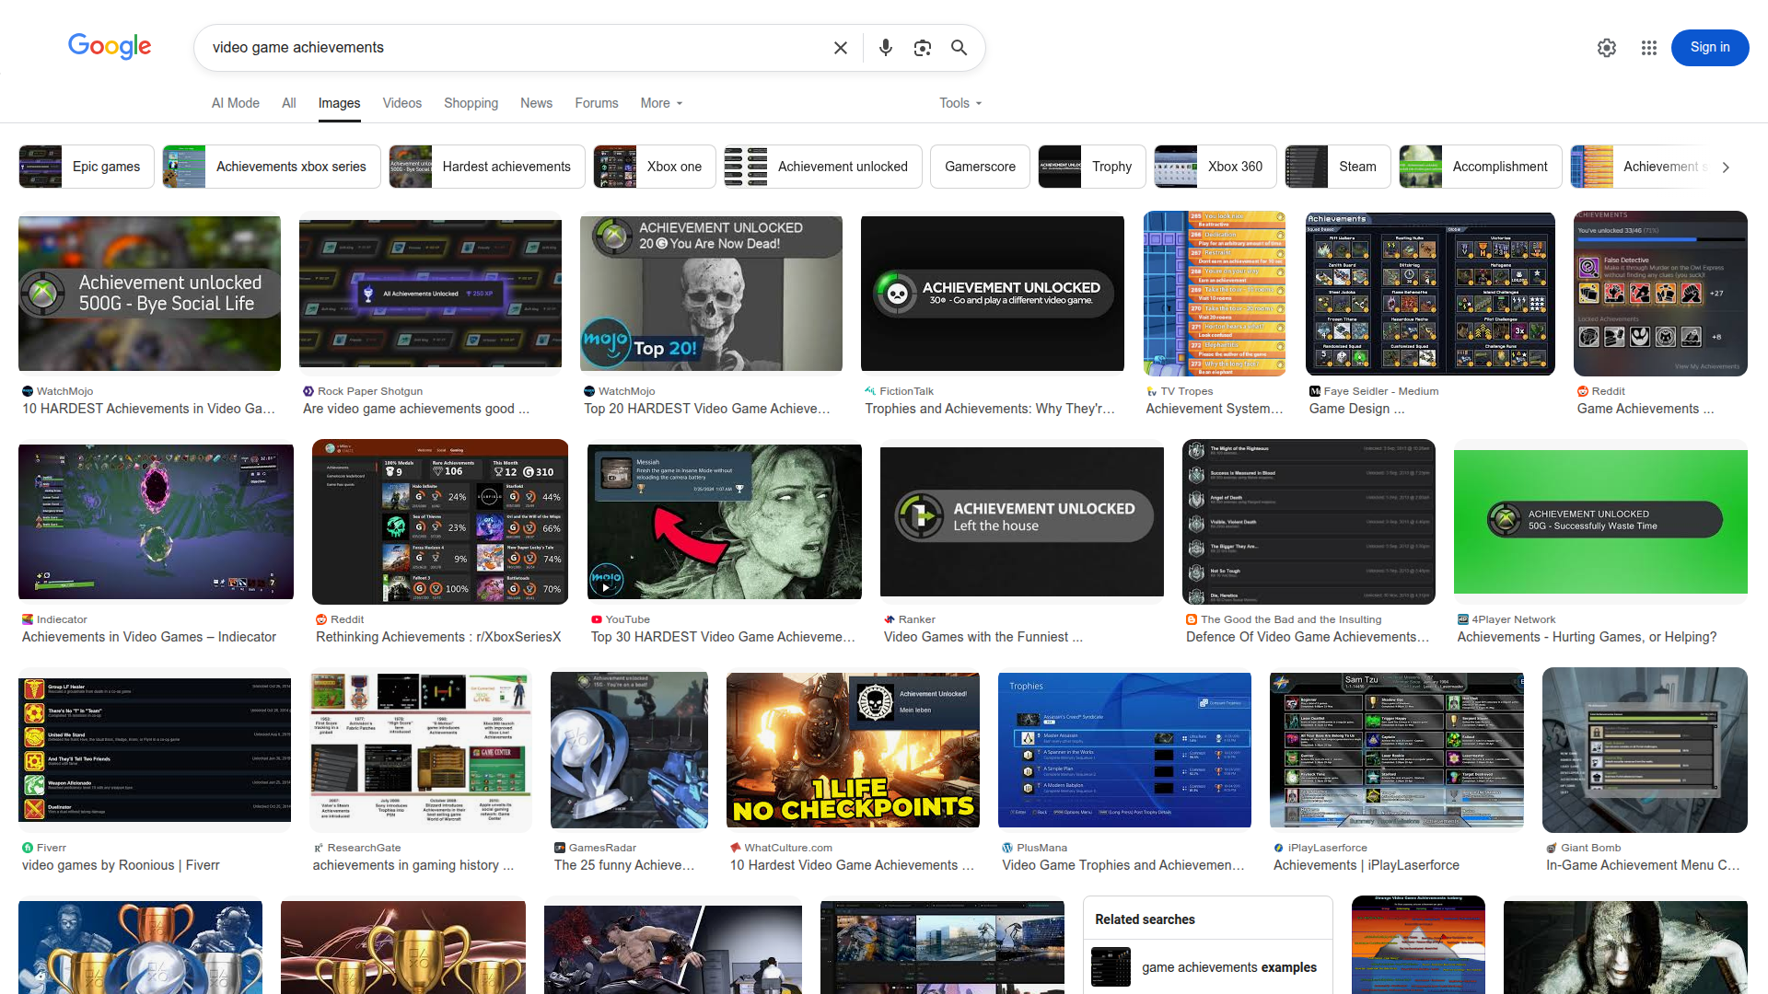Open Defence Of Video Game Achievements link
The height and width of the screenshot is (994, 1768).
click(x=1308, y=637)
